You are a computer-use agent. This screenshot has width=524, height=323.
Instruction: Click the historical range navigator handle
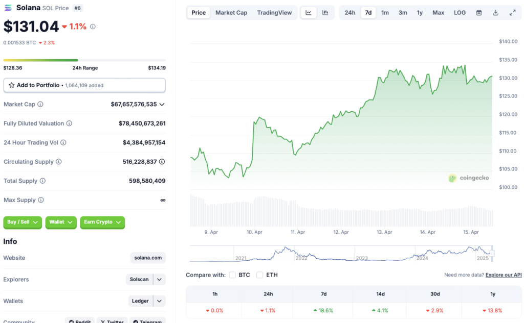[492, 253]
